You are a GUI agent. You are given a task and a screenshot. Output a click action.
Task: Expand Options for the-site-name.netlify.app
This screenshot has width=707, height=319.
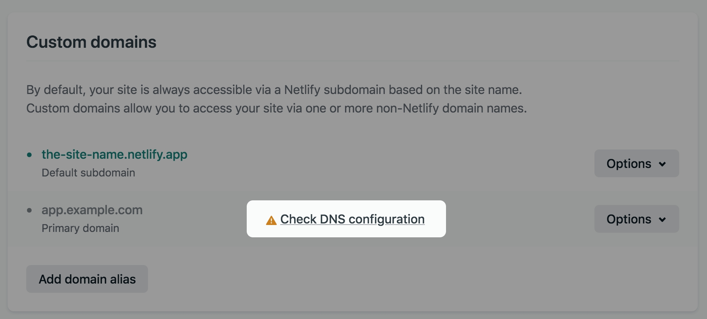click(636, 163)
